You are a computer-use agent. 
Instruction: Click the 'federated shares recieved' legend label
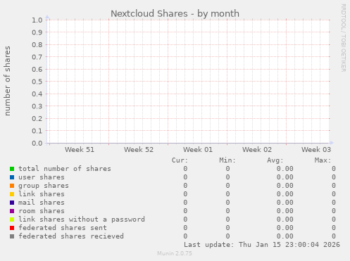coord(71,236)
